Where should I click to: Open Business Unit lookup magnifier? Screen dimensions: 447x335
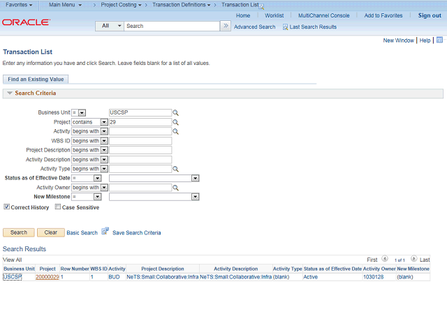[x=175, y=113]
